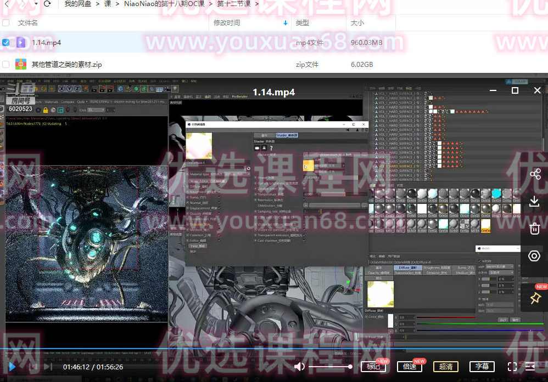Click the share icon in the right sidebar

535,174
